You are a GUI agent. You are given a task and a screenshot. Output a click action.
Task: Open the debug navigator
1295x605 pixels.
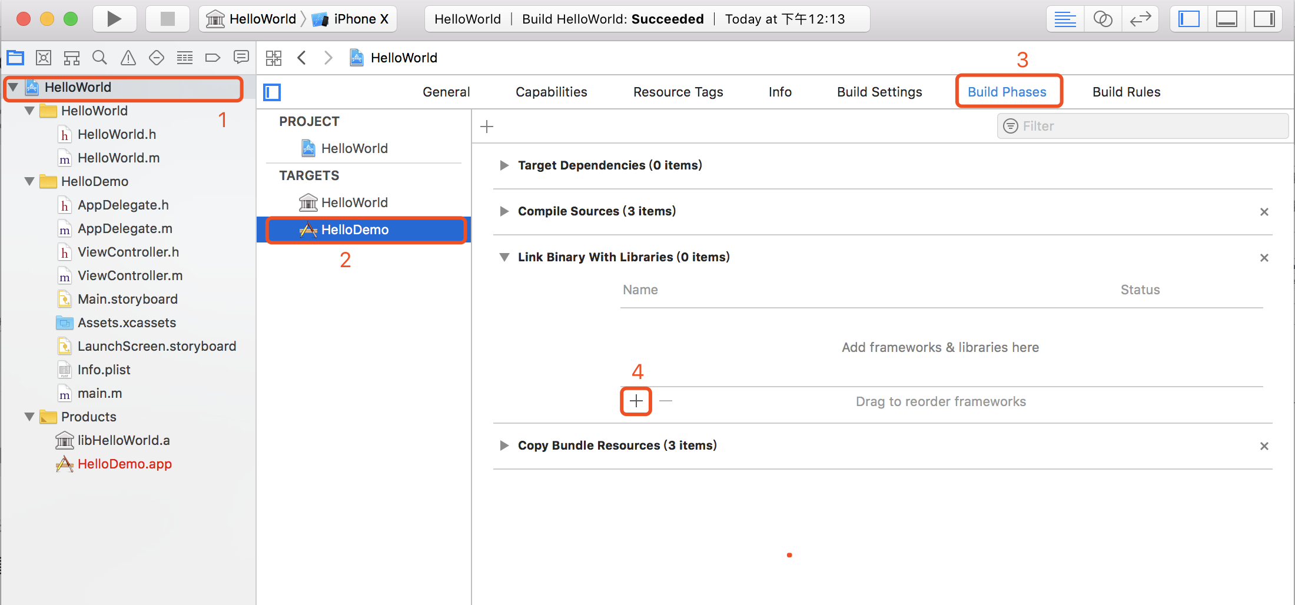click(185, 58)
